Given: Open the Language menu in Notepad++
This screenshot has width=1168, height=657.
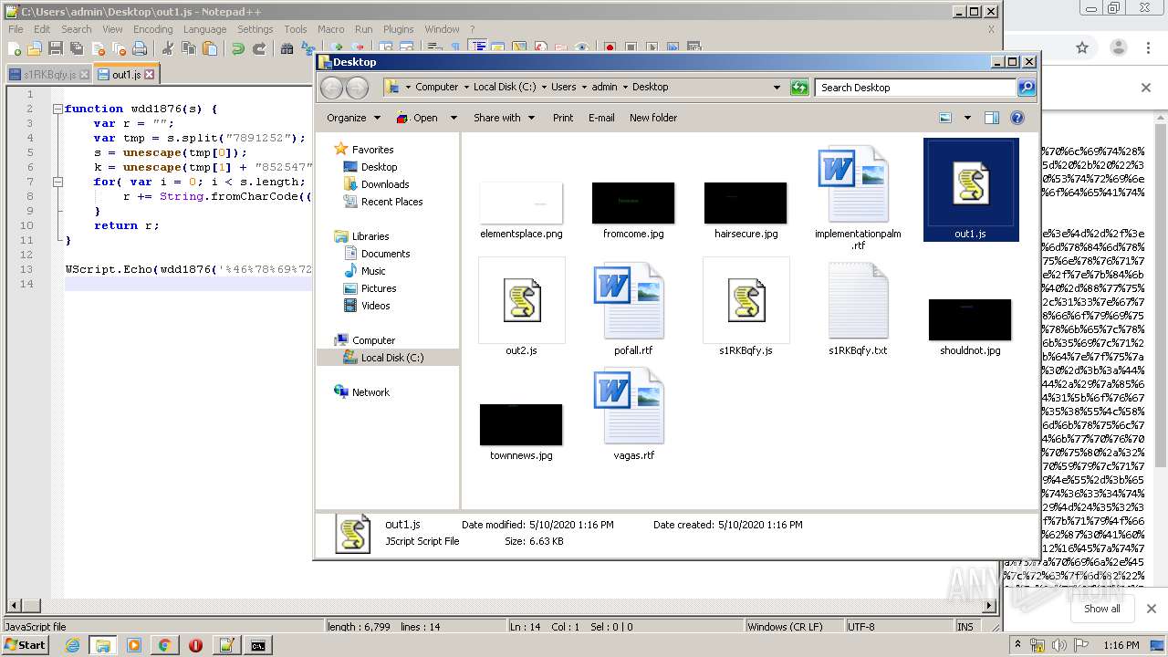Looking at the screenshot, I should tap(204, 29).
